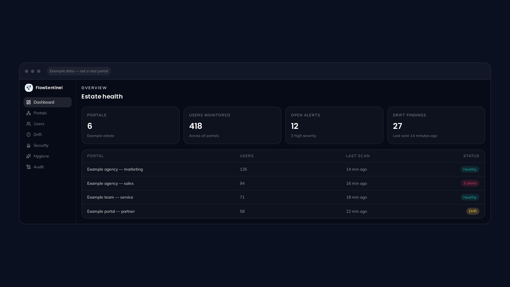The height and width of the screenshot is (287, 510).
Task: Open 'Example team — service' row
Action: pyautogui.click(x=283, y=197)
